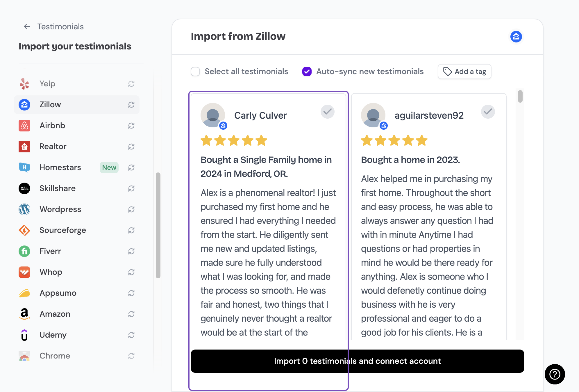
Task: Click heading 'Bought a Single Family home in 2024'
Action: (266, 167)
